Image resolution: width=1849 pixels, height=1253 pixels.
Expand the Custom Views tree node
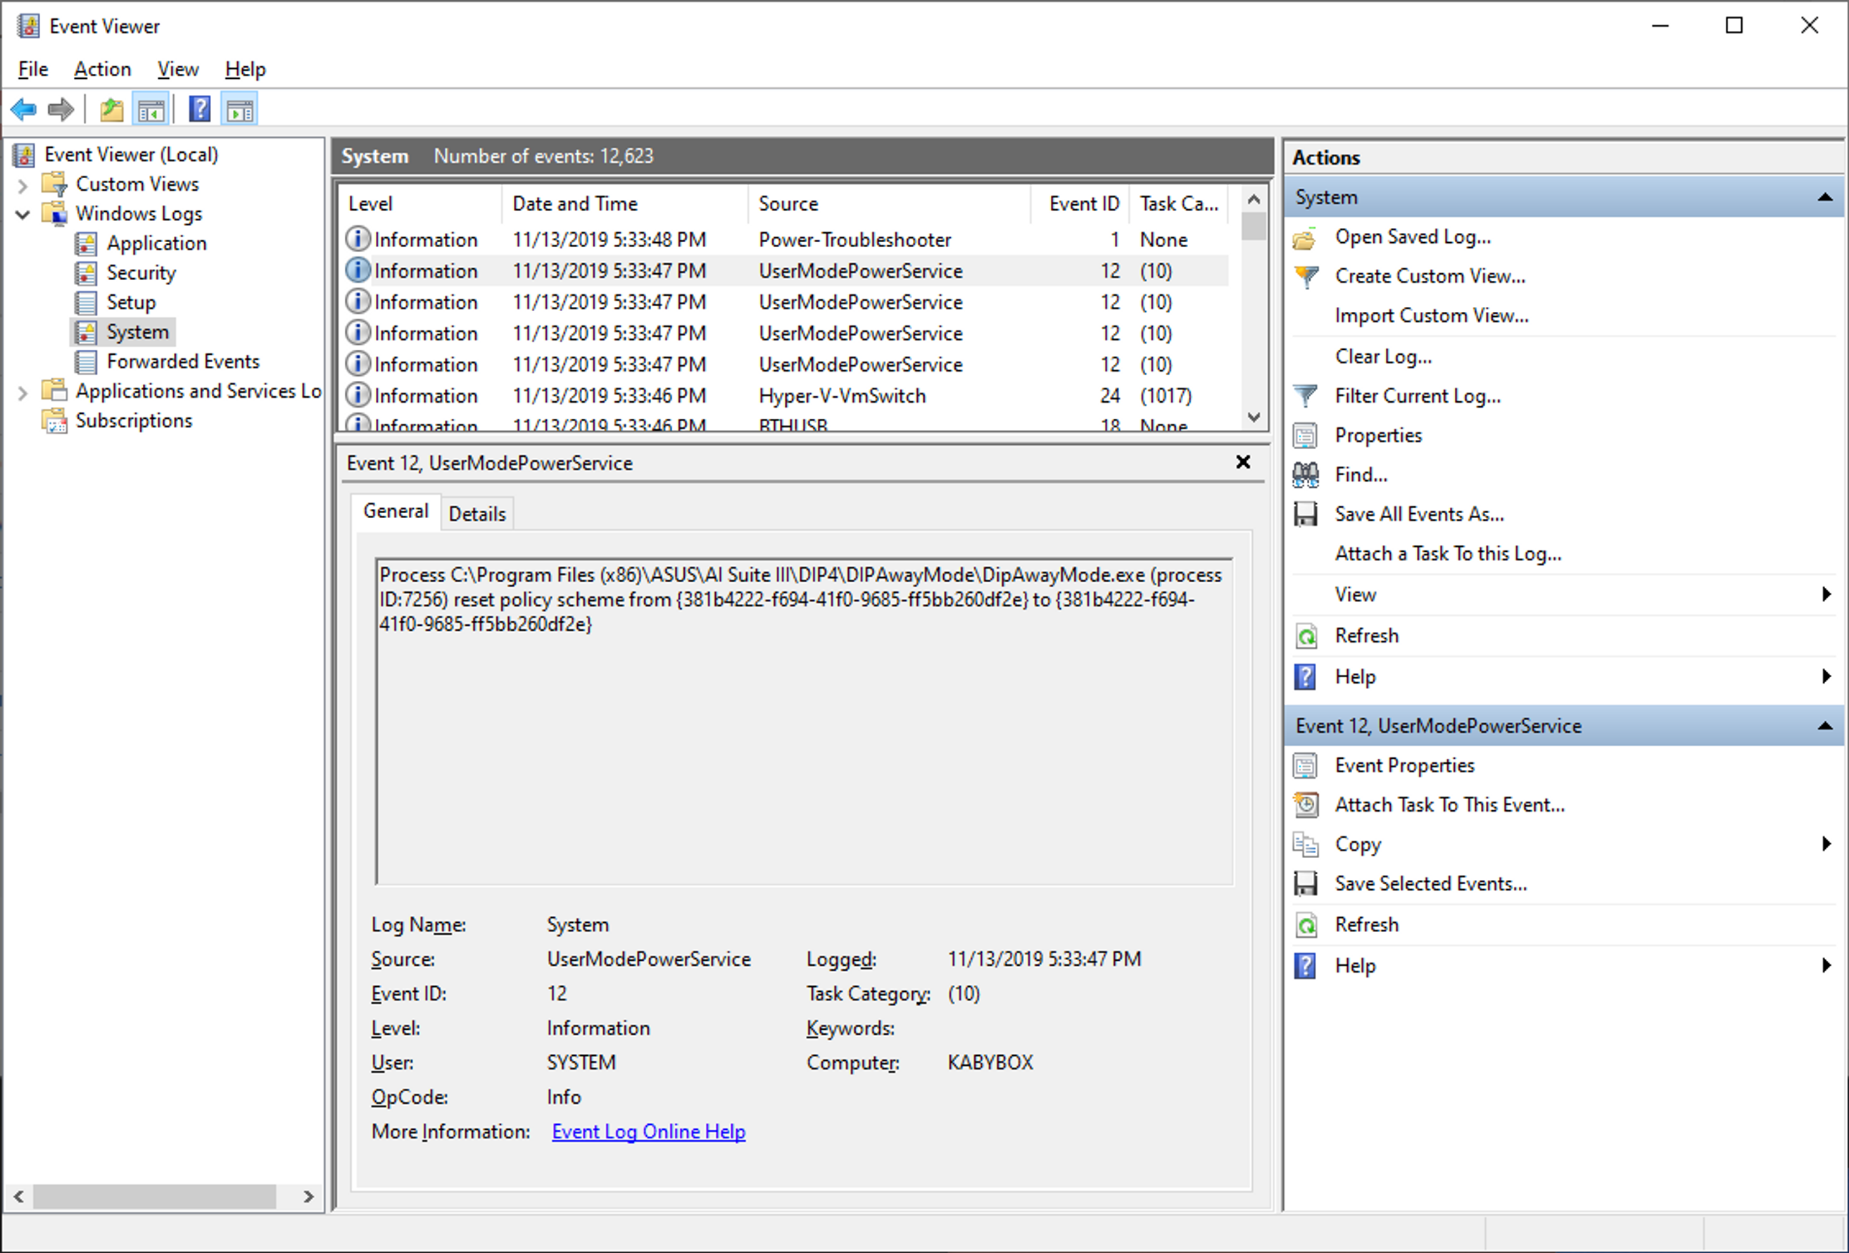point(23,185)
